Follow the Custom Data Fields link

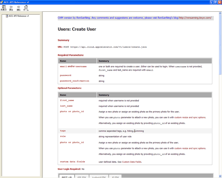click(x=132, y=162)
